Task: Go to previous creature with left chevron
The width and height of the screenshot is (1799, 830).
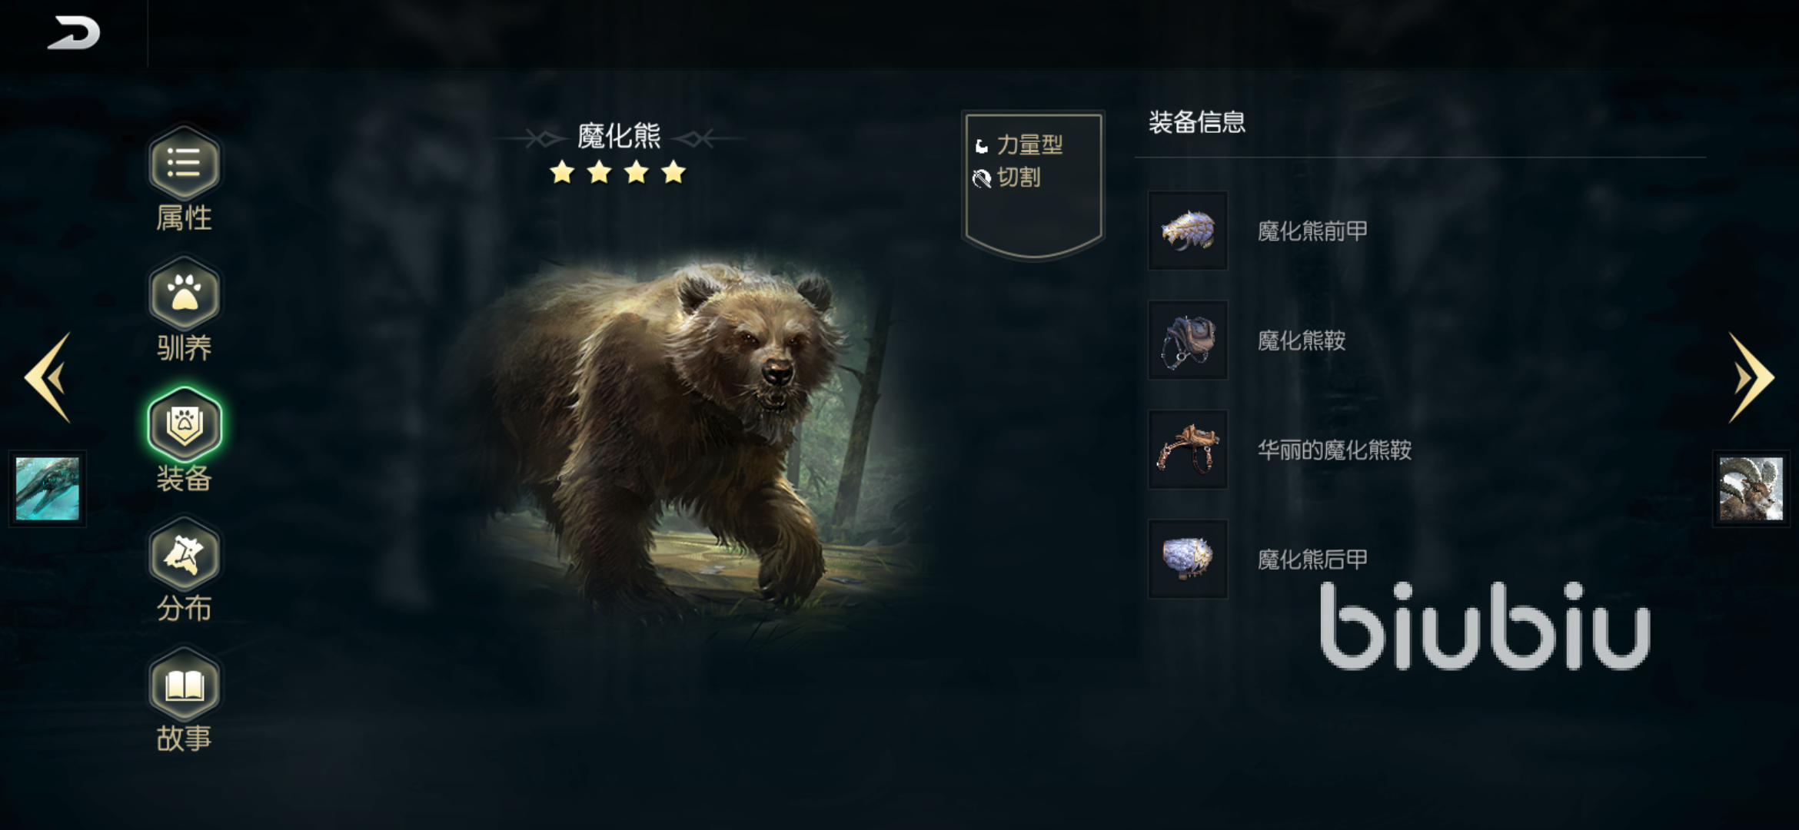Action: click(48, 377)
